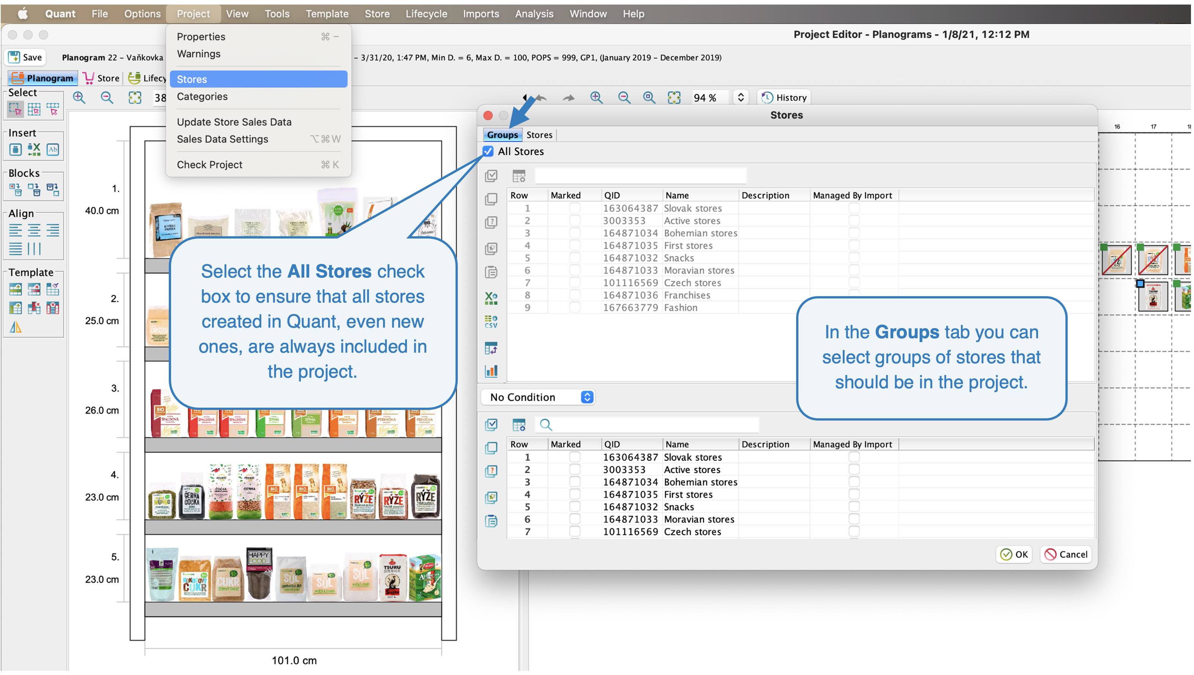Sort by the upper QID column header
This screenshot has width=1194, height=675.
pos(632,195)
